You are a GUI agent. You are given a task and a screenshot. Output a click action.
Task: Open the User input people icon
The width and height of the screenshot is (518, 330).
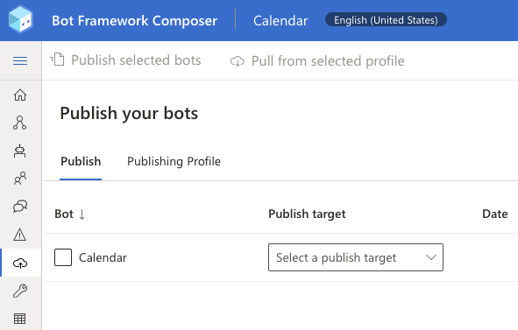click(20, 179)
